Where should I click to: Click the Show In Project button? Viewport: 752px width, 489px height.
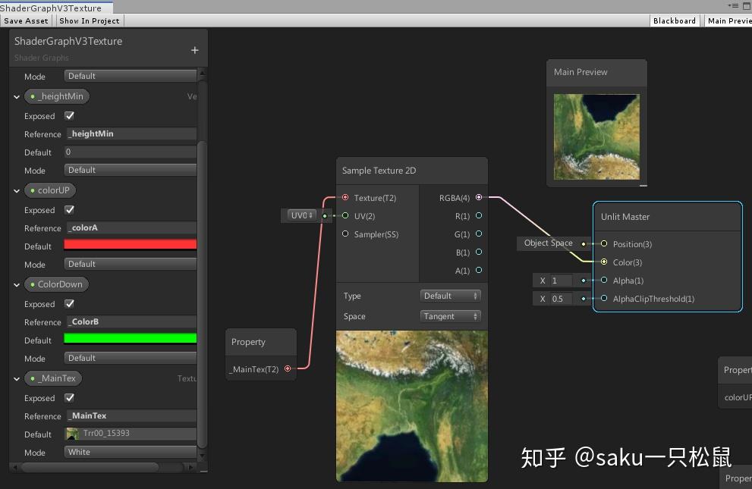(89, 20)
